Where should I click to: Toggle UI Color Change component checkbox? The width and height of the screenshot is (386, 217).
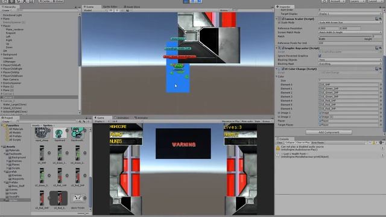point(283,69)
